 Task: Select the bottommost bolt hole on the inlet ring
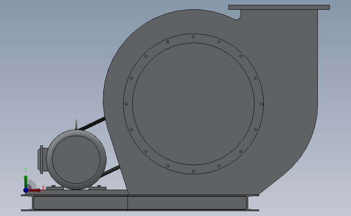194,171
